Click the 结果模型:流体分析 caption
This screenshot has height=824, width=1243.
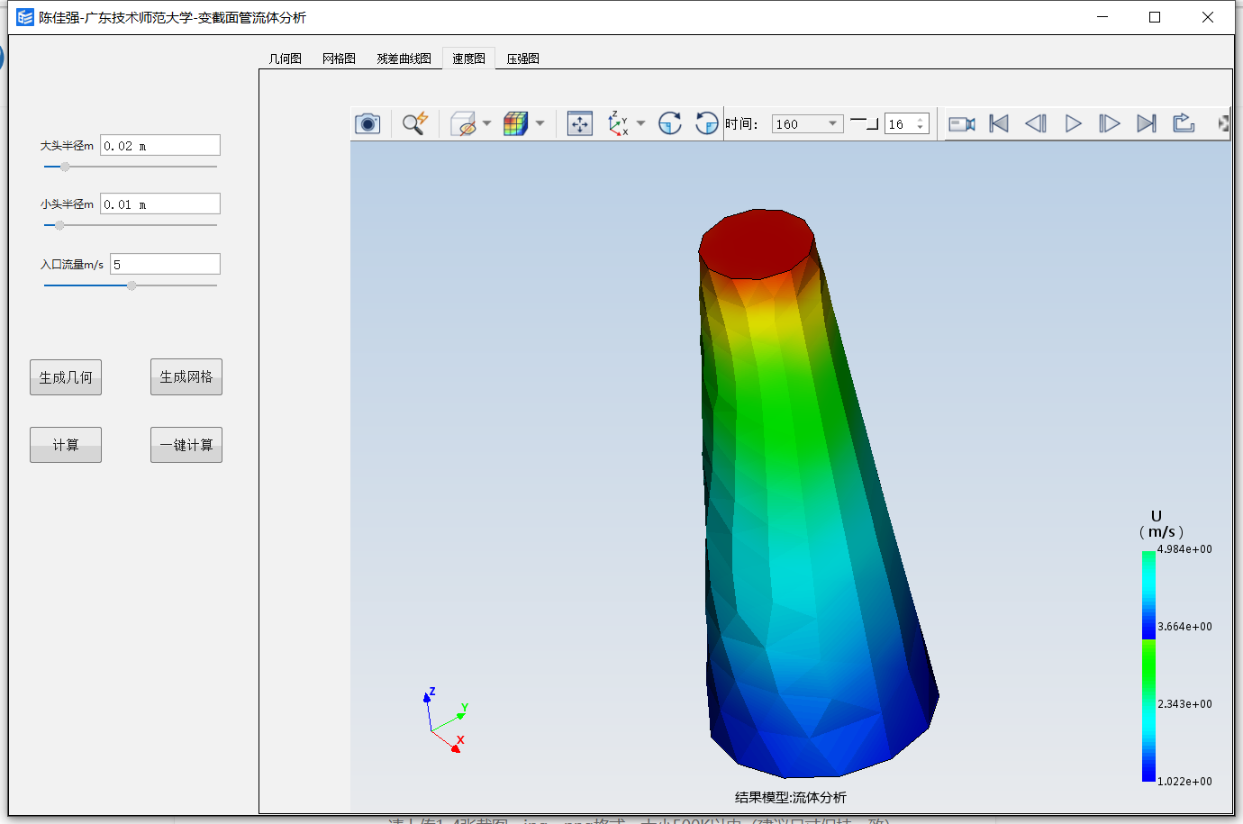(x=791, y=797)
